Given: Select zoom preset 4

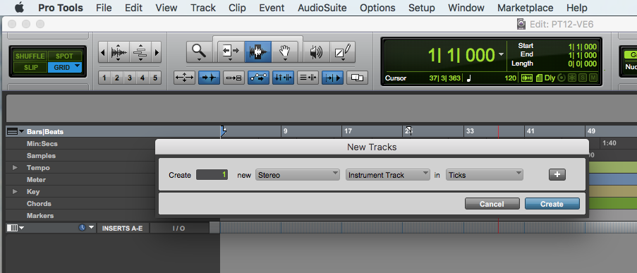Looking at the screenshot, I should click(x=142, y=78).
